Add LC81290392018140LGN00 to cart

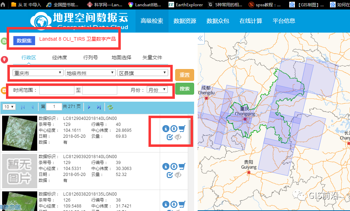(182, 166)
